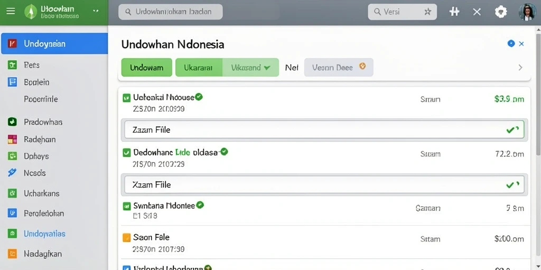Toggle checkbox for Svmbana Ndontee row
This screenshot has height=270, width=541.
(x=126, y=206)
